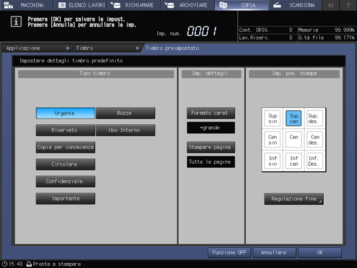Image resolution: width=357 pixels, height=268 pixels.
Task: Click Tutte le pagine value
Action: (x=211, y=162)
